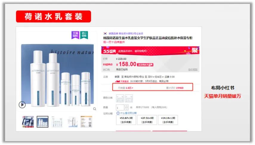Click the 韩国品牌 shipping info line
The image size is (255, 145).
[126, 33]
